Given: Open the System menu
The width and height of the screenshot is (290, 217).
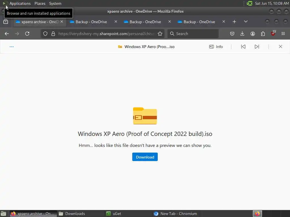Looking at the screenshot, I should pos(55,3).
